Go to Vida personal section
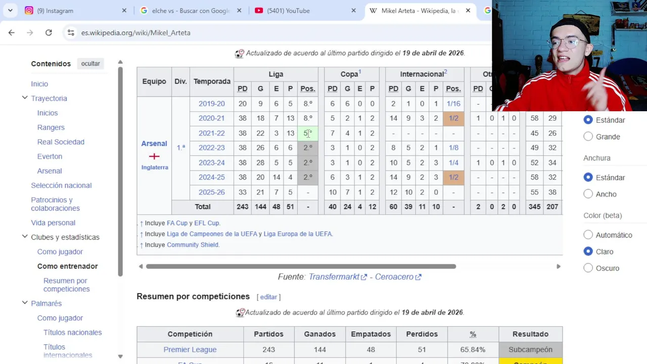The image size is (647, 364). tap(53, 223)
